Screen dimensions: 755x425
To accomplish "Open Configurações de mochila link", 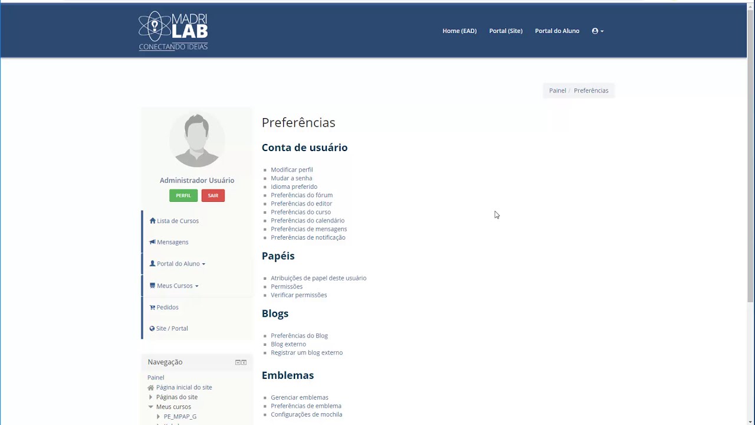I will [x=306, y=414].
